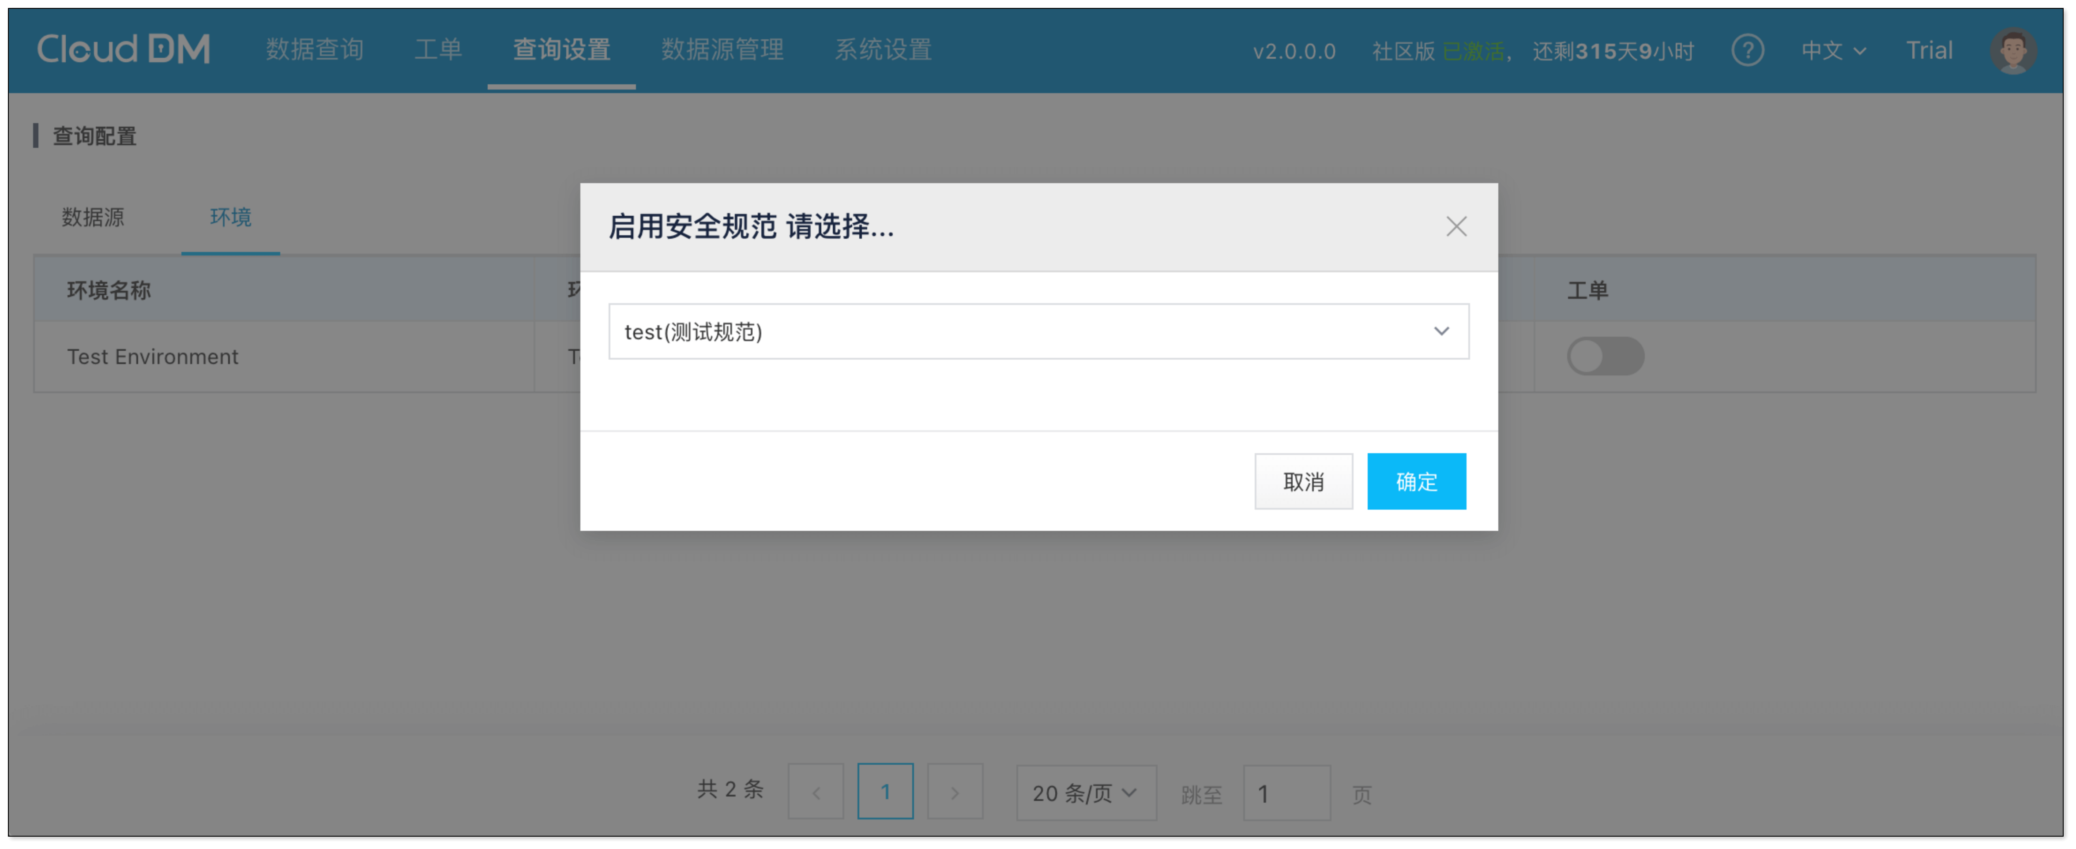Image resolution: width=2076 pixels, height=849 pixels.
Task: Switch to the 数据源 tab
Action: 93,217
